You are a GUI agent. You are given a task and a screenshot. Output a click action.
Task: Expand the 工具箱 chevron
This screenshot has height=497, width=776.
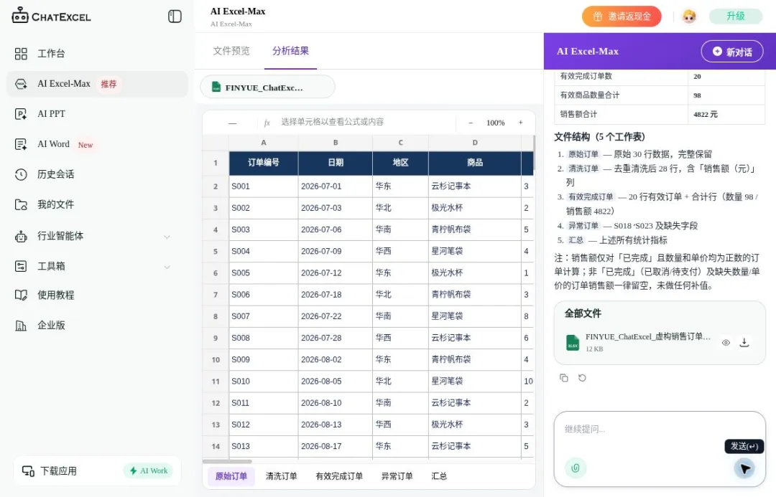click(167, 267)
